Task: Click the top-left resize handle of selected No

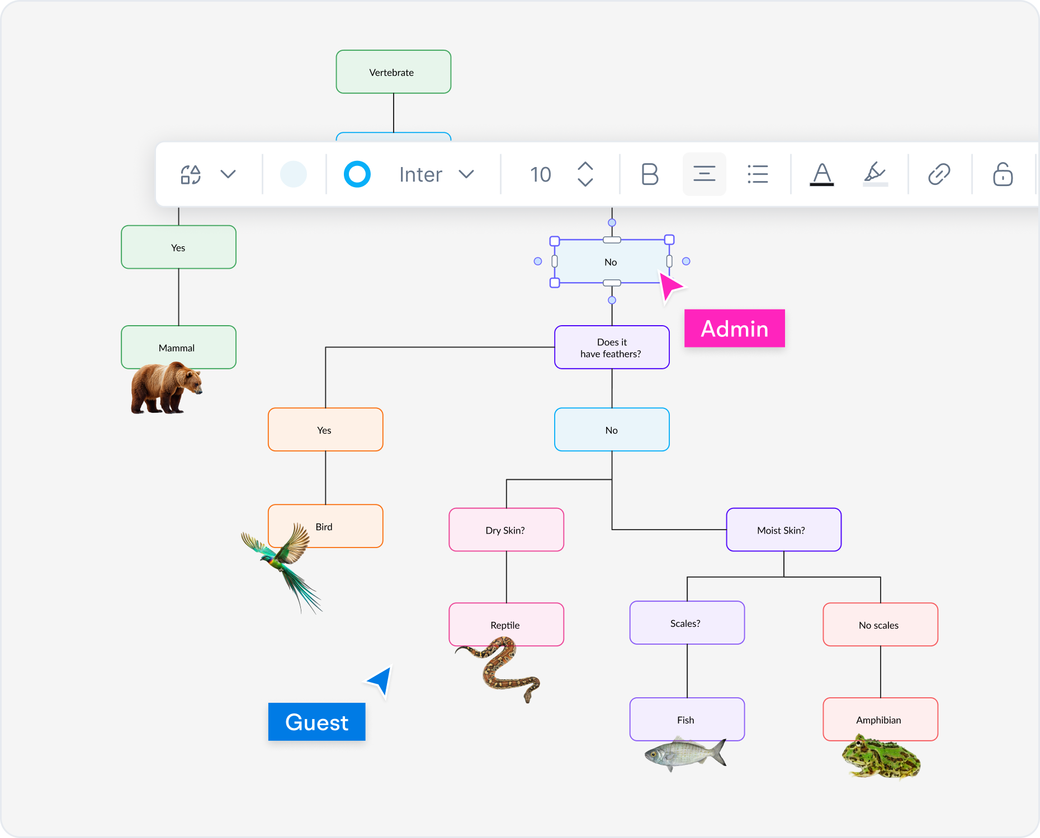Action: pos(555,241)
